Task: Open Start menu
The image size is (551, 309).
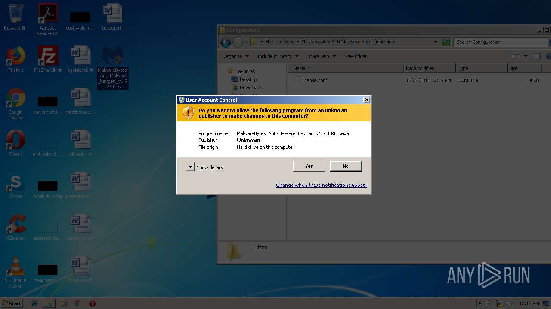Action: (12, 303)
